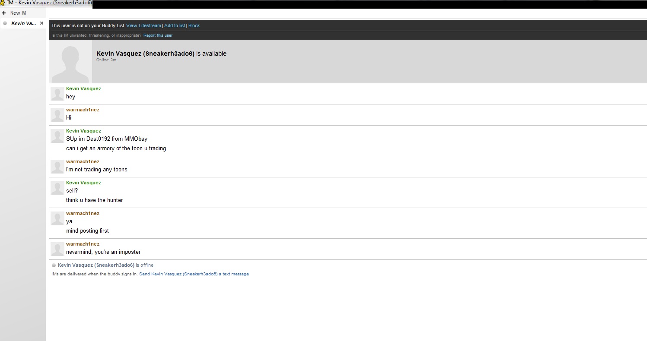Viewport: 647px width, 341px height.
Task: Click the message text "hey"
Action: pyautogui.click(x=70, y=97)
